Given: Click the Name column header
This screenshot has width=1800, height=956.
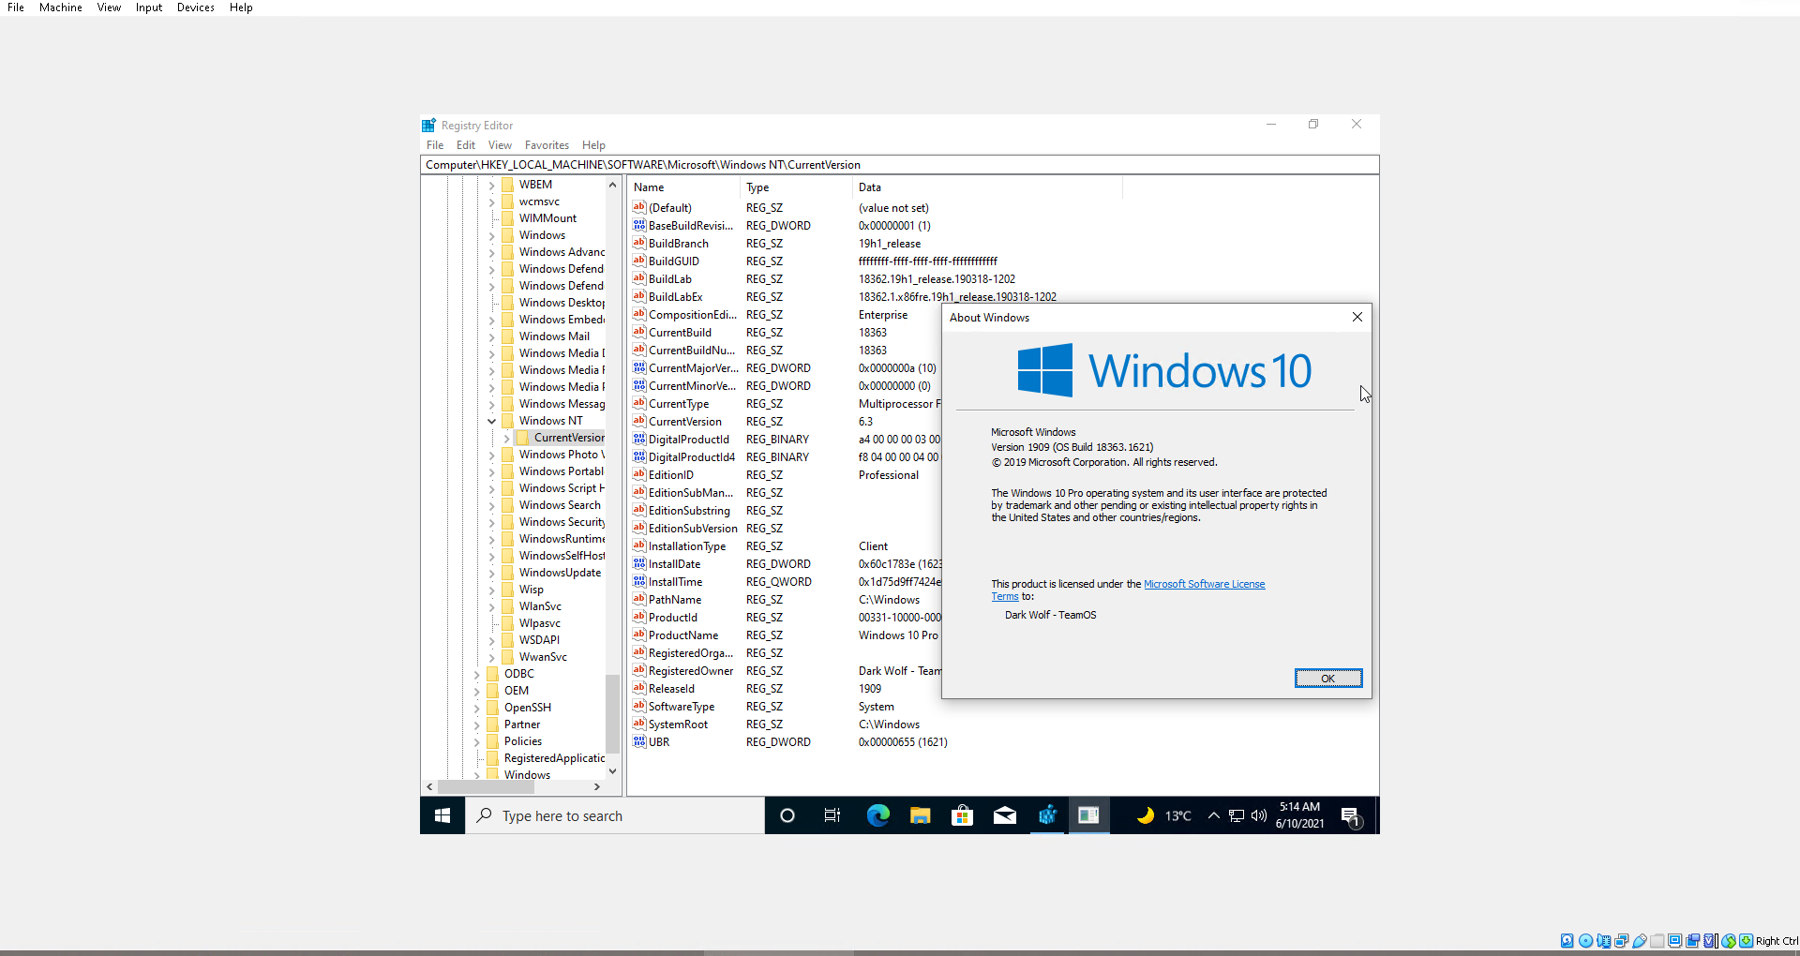Looking at the screenshot, I should [684, 187].
